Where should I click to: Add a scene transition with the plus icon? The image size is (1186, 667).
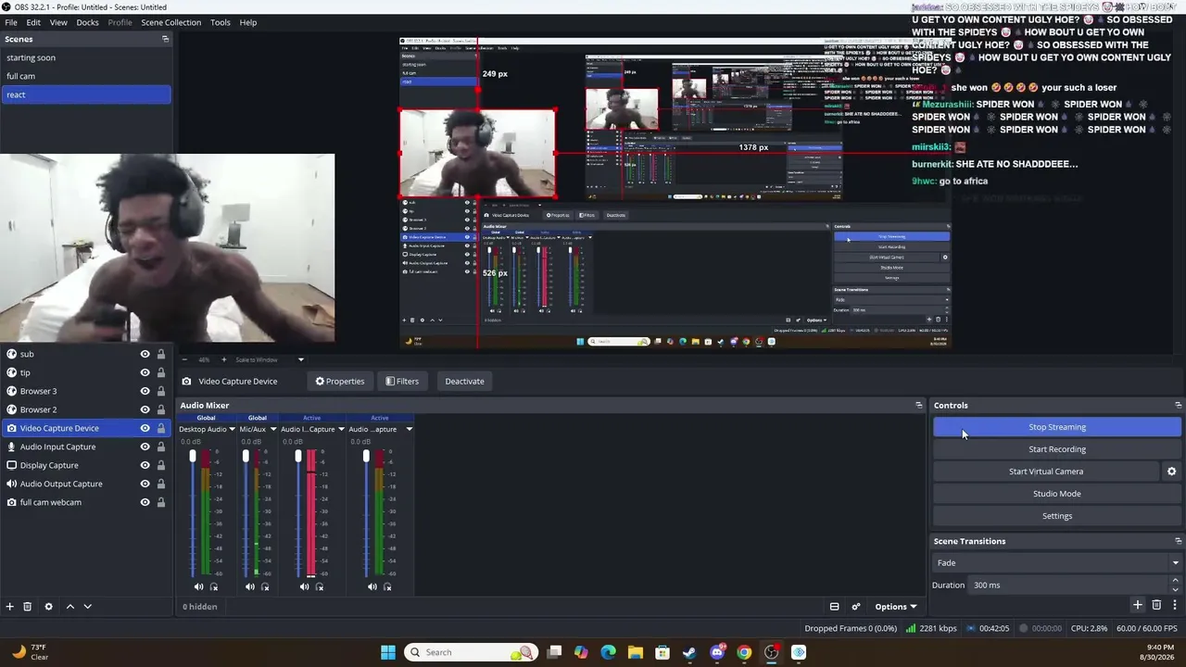[x=1138, y=605]
